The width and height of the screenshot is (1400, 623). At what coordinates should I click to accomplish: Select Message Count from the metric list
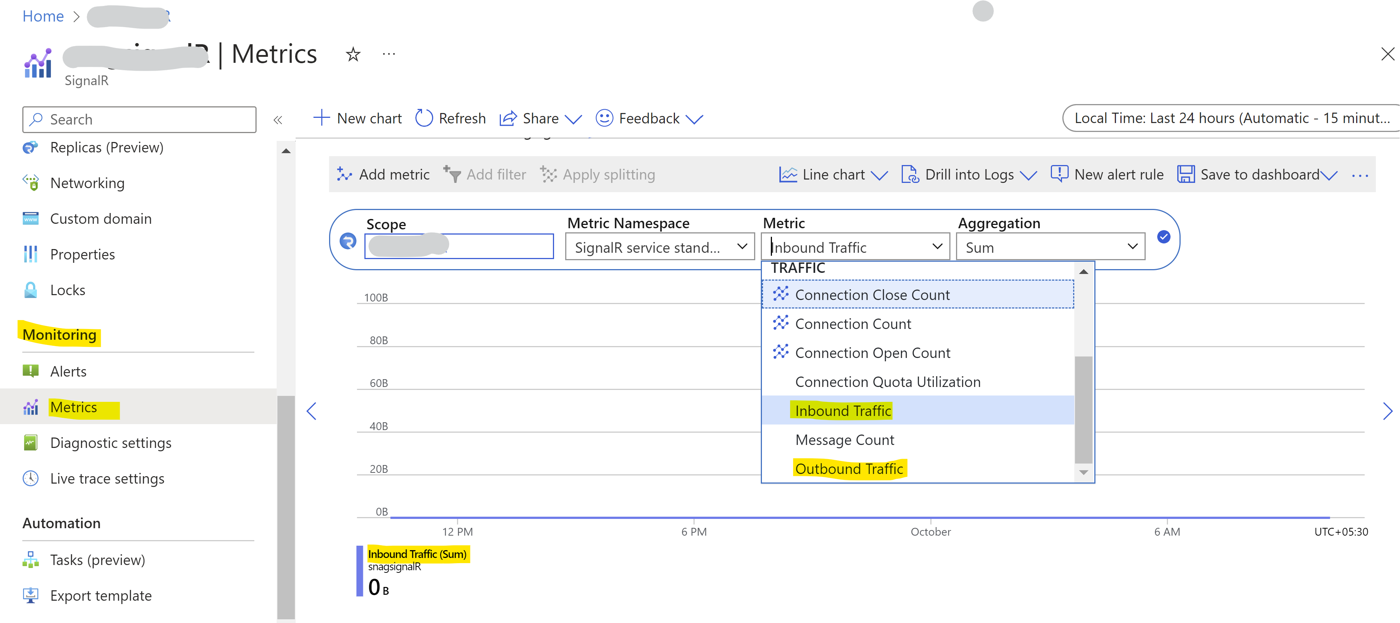[844, 440]
